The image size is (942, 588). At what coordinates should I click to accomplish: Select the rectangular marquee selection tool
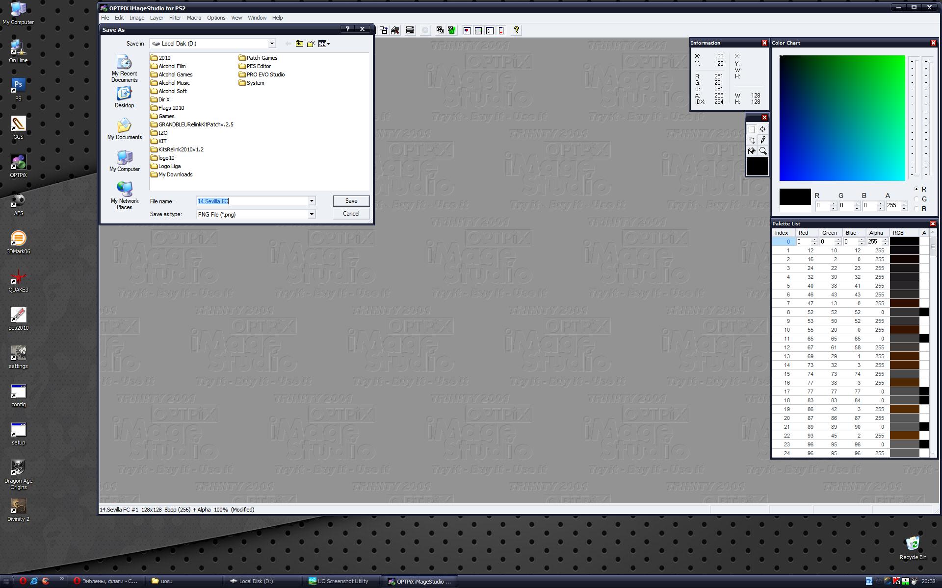point(752,129)
